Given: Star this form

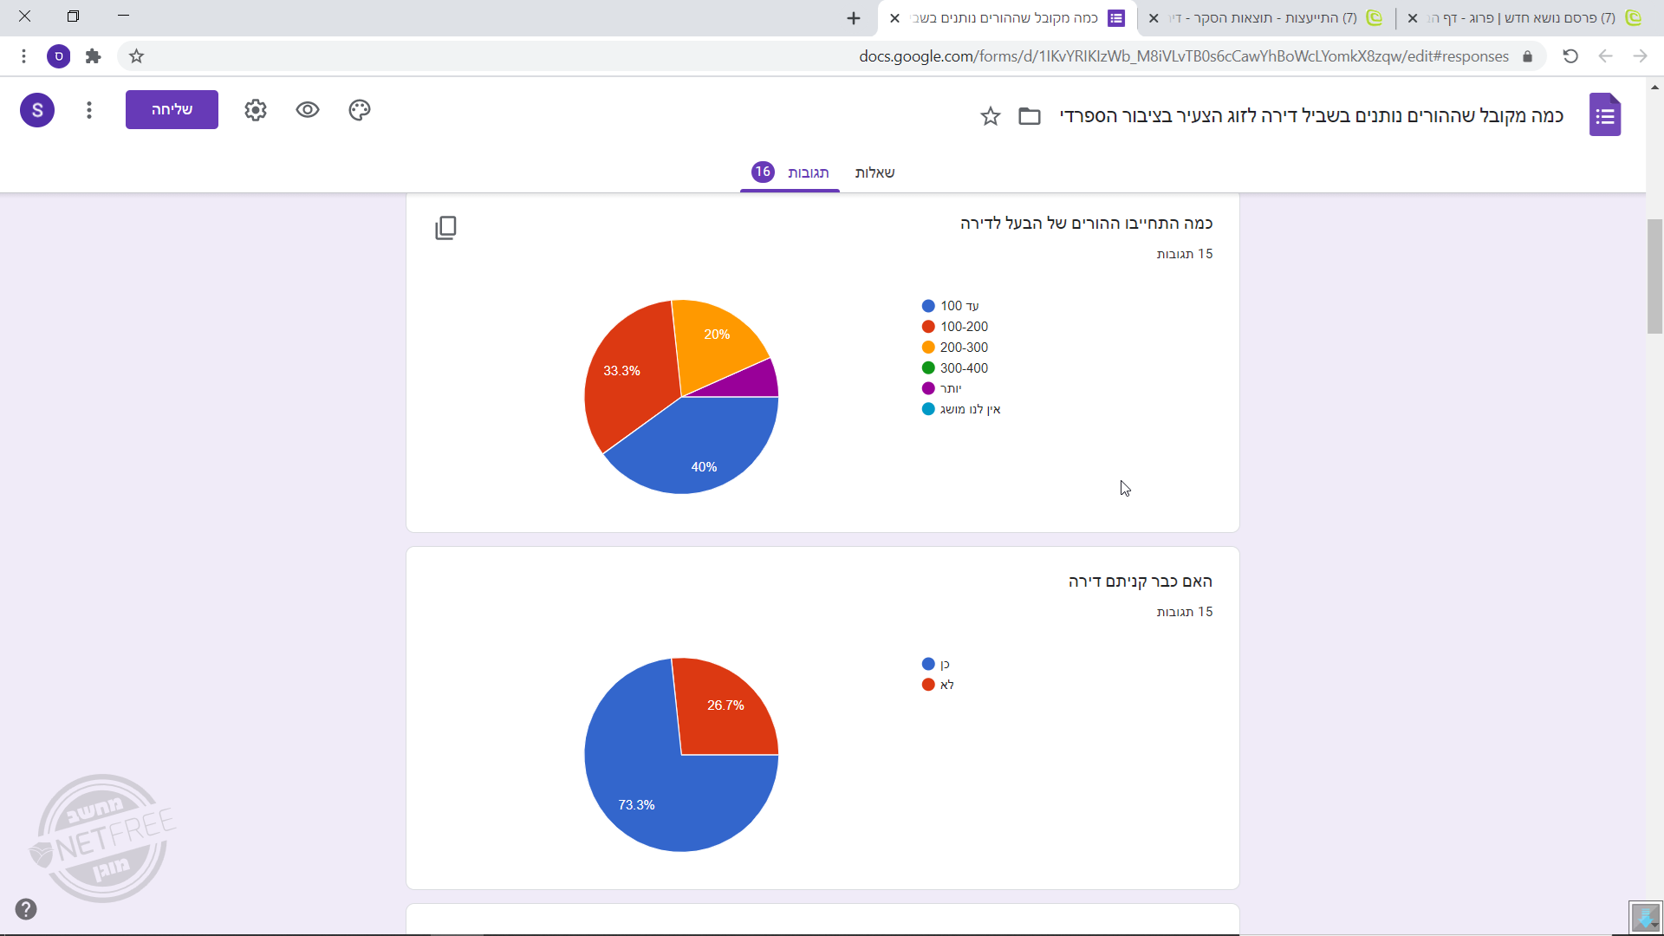Looking at the screenshot, I should point(991,116).
